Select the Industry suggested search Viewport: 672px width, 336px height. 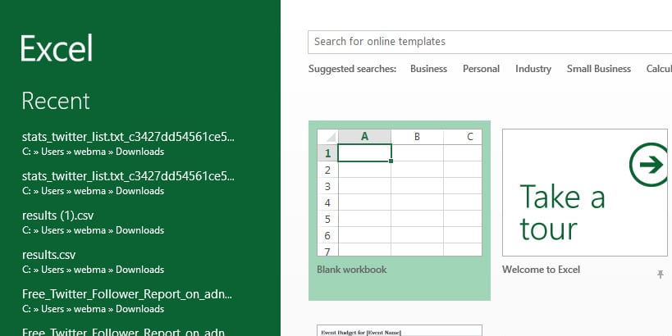tap(533, 69)
